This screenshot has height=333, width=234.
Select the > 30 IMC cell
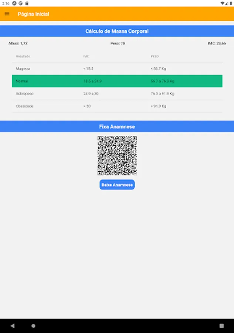coord(87,106)
